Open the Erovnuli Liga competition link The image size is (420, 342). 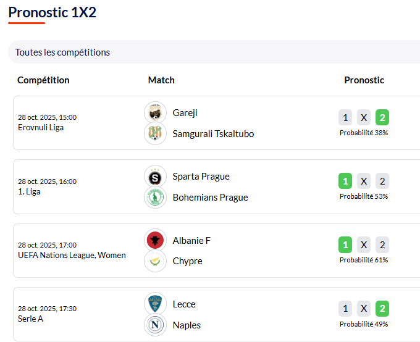[x=41, y=128]
